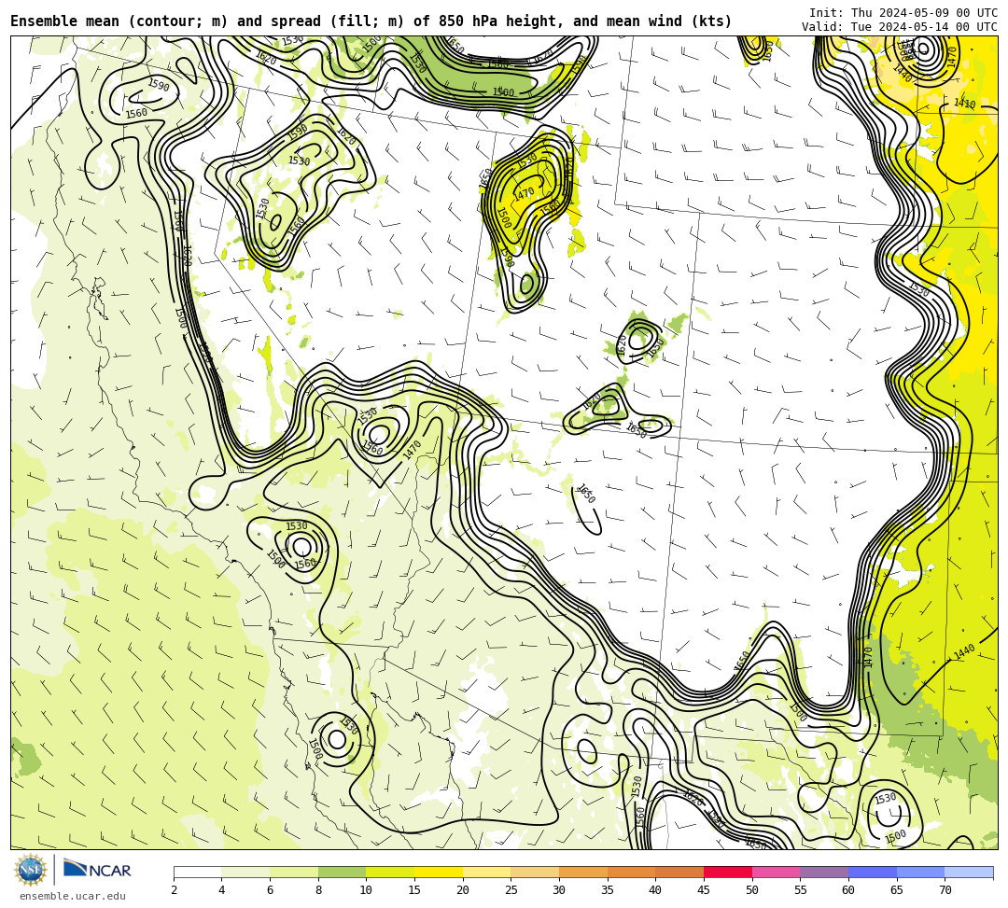
Task: Click the 'Valid: Tue 2024-05-14 00 UTC' label
Action: [899, 27]
